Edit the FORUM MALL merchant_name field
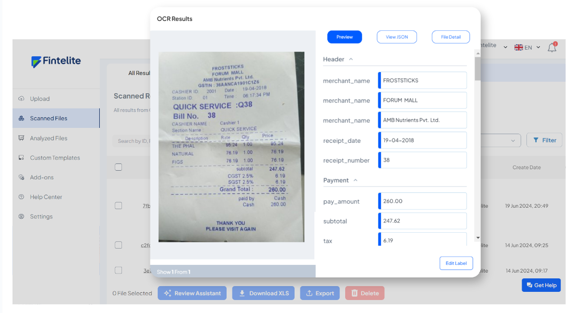The height and width of the screenshot is (313, 579). (x=422, y=100)
